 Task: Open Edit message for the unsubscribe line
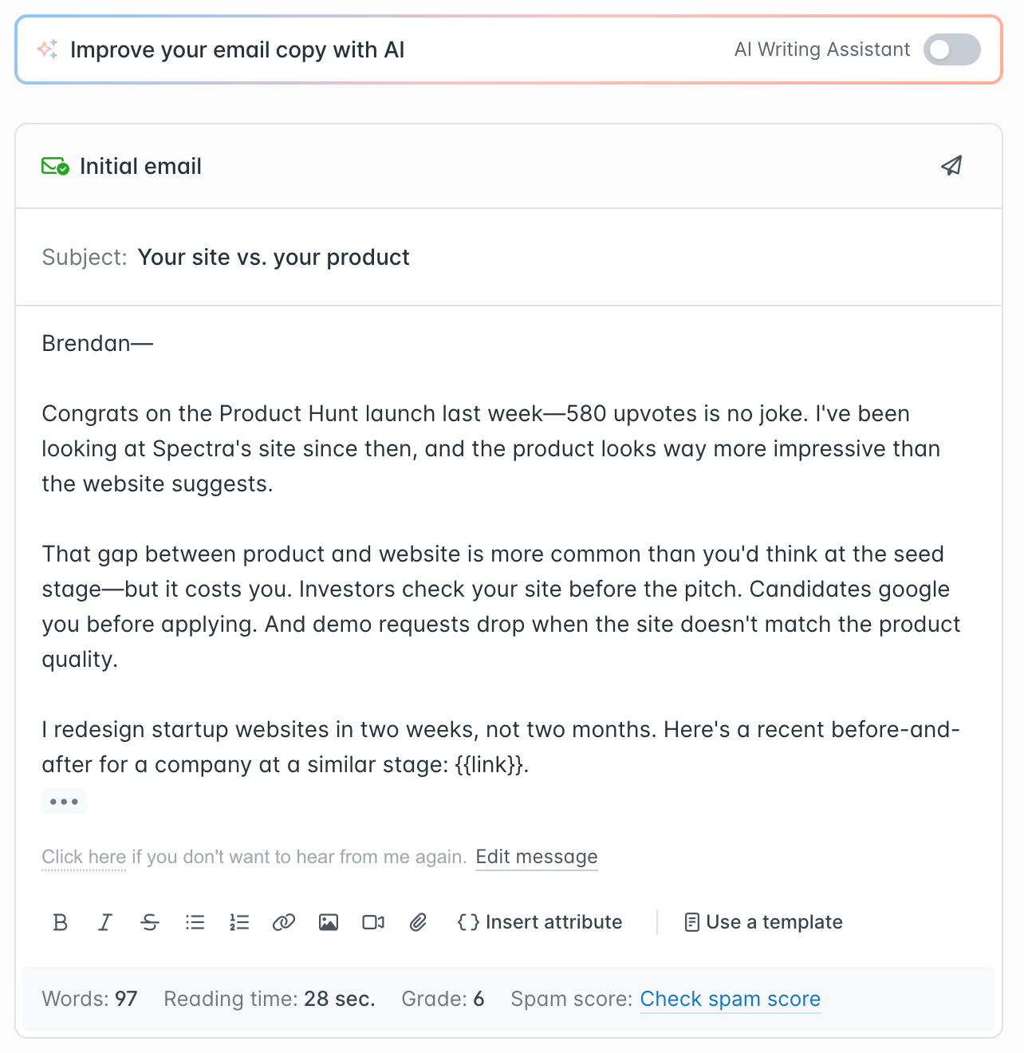pyautogui.click(x=536, y=857)
